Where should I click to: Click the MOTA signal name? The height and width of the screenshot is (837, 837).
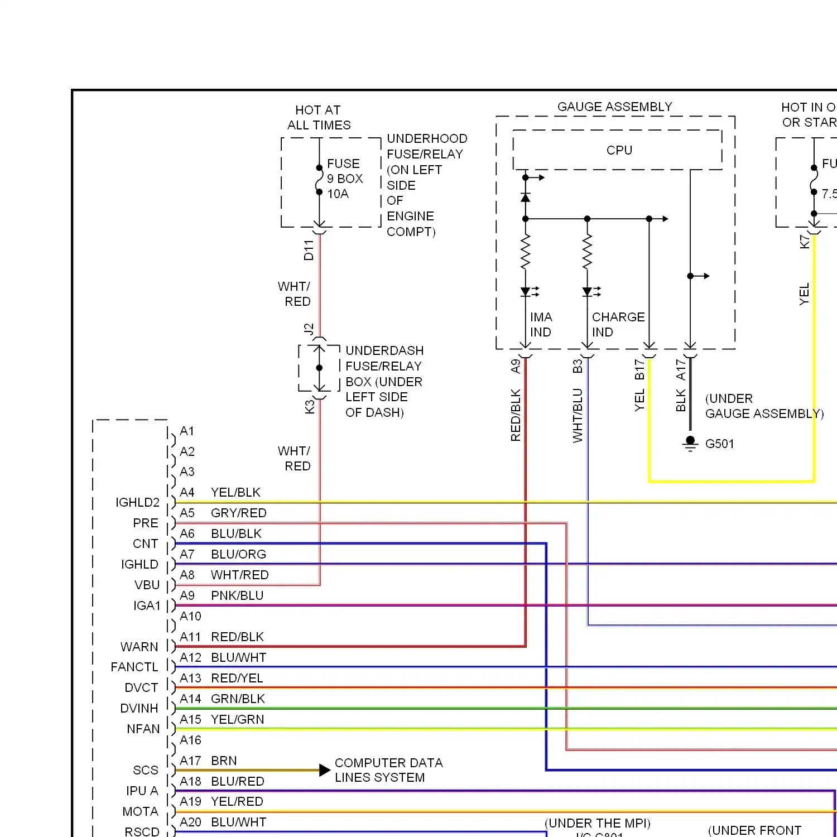coord(140,811)
